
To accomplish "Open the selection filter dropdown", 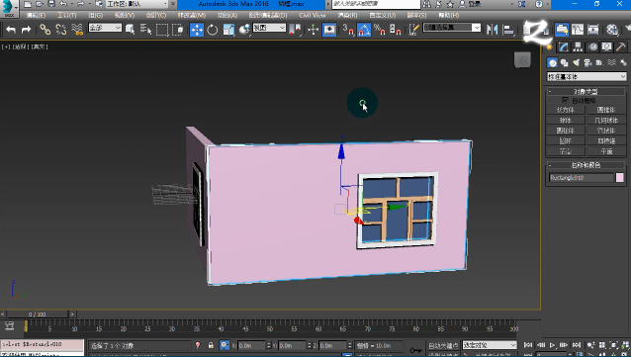I will (105, 28).
